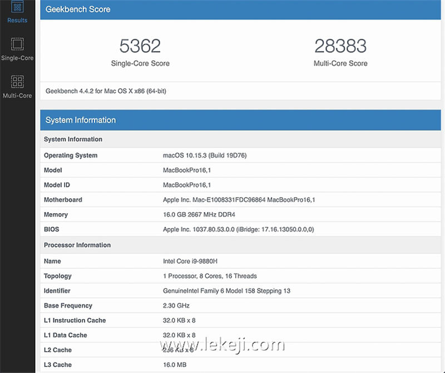The width and height of the screenshot is (445, 373).
Task: Click the single-core score 5362
Action: click(x=140, y=46)
